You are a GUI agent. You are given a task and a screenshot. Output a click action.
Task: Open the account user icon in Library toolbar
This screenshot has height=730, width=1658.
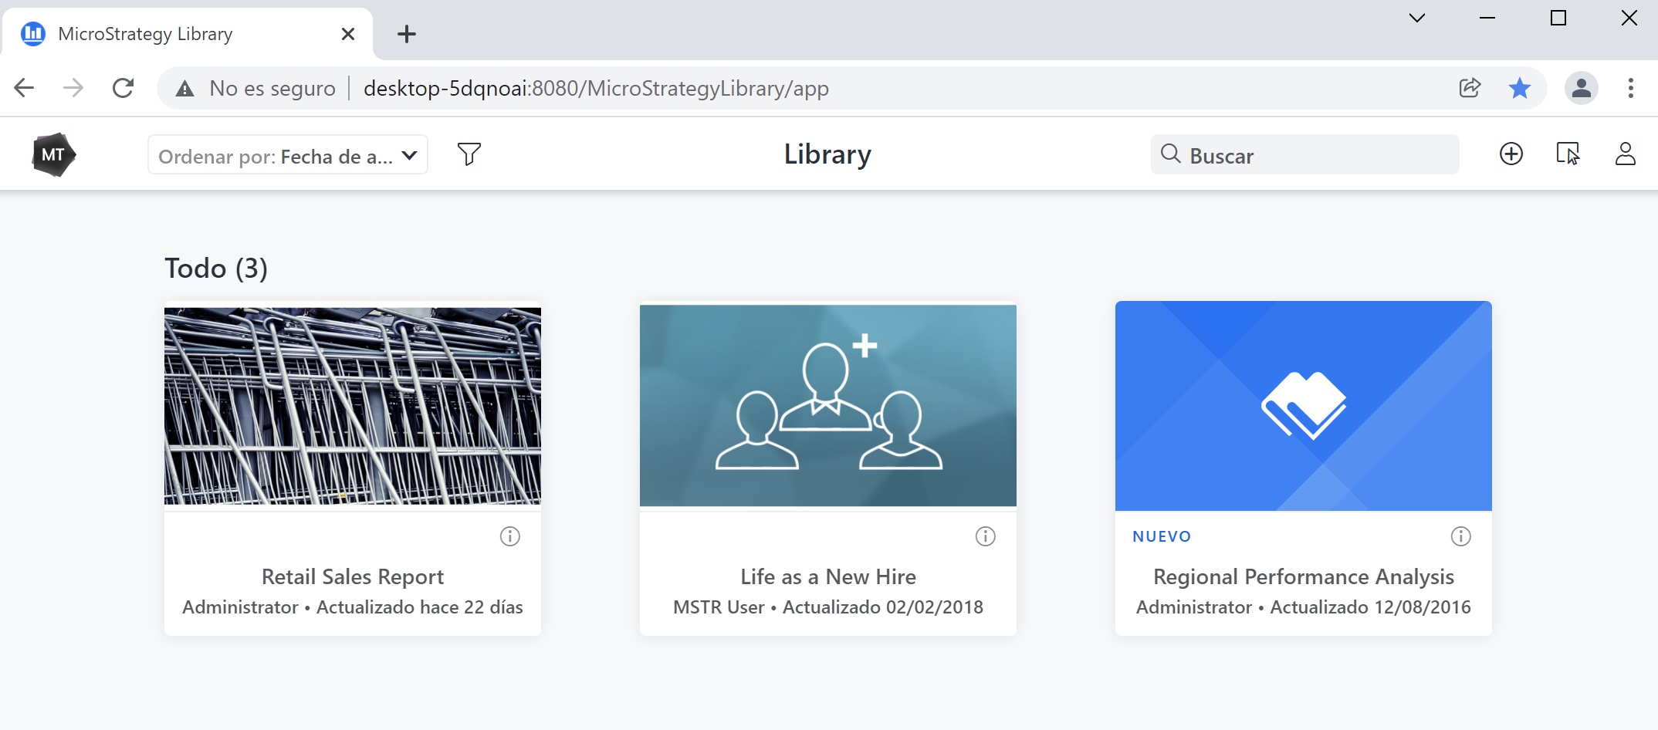click(x=1626, y=154)
